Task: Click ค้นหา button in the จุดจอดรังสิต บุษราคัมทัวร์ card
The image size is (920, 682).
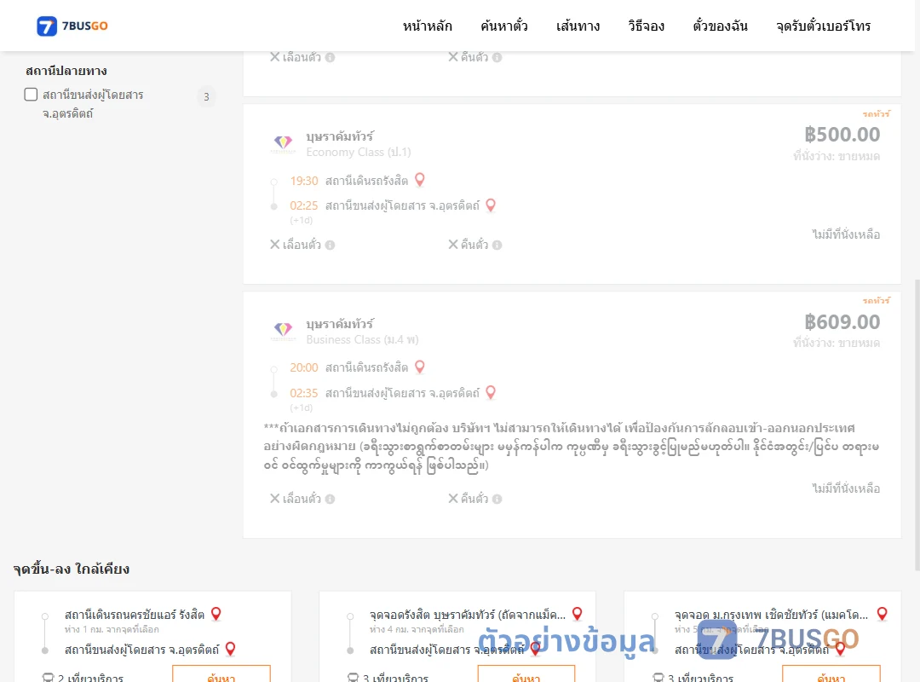Action: click(526, 675)
